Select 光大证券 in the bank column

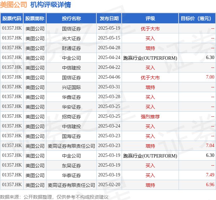[71, 38]
